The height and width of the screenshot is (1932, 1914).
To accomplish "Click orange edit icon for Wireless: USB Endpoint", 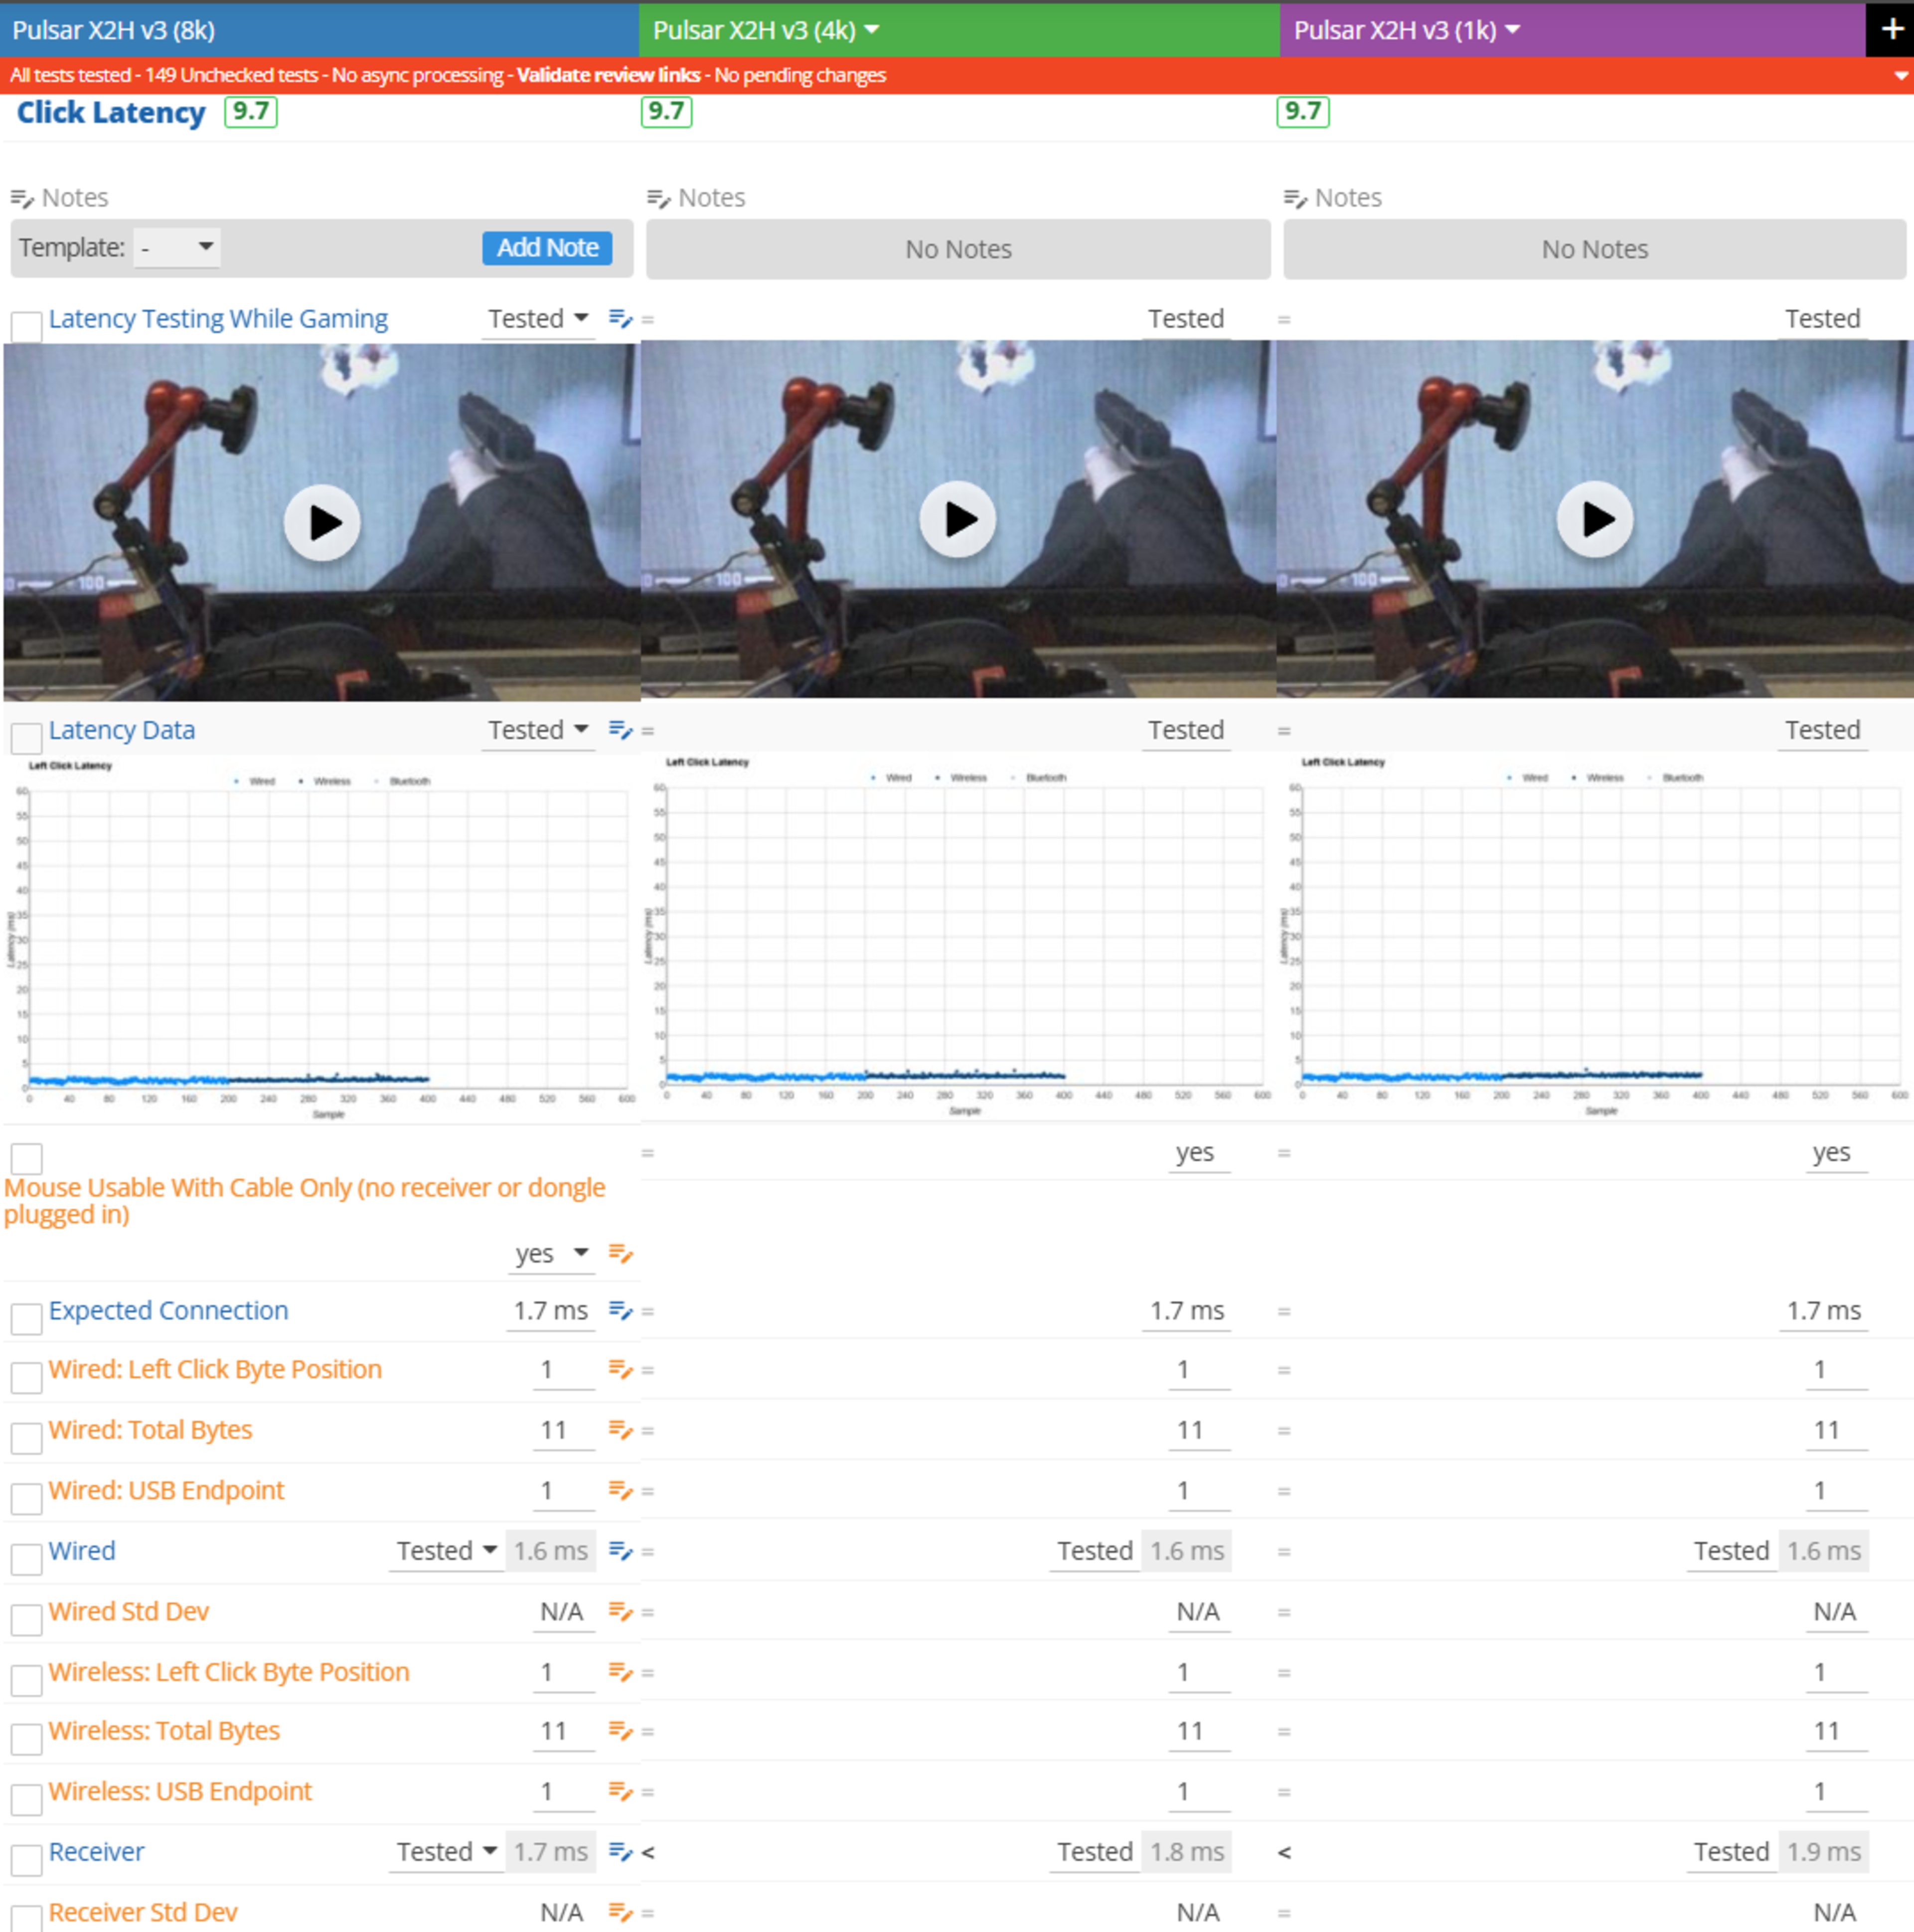I will [x=620, y=1791].
